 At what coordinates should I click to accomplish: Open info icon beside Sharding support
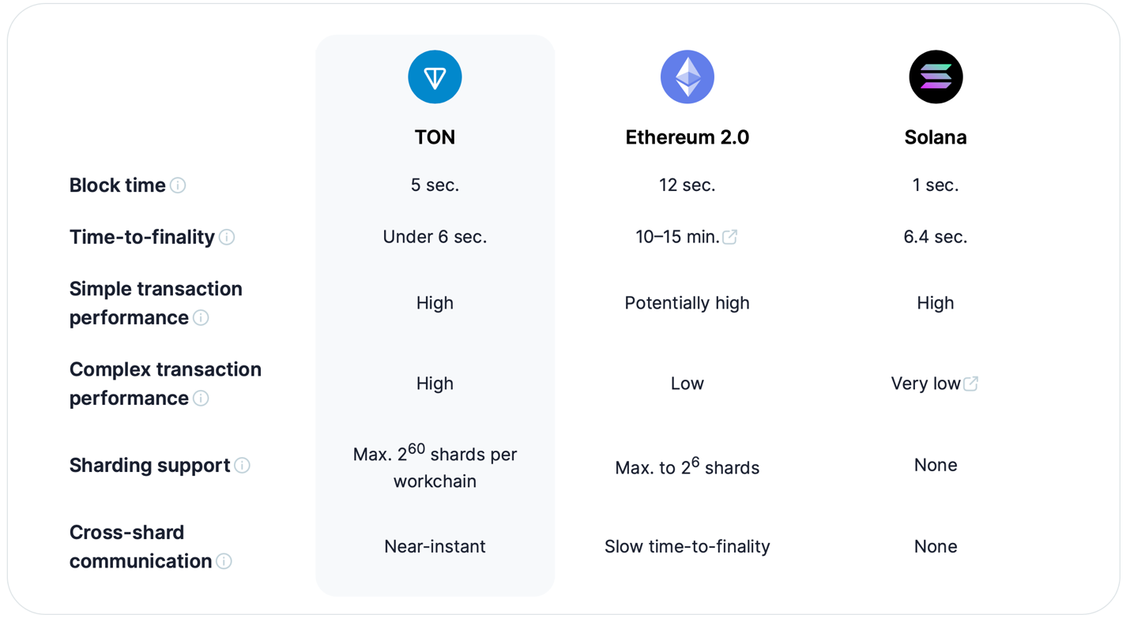pos(243,466)
